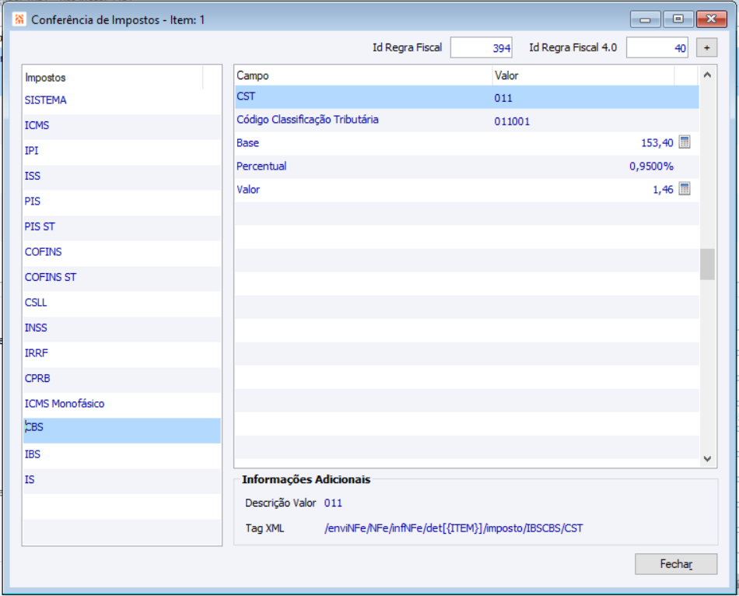Click the percentage 0,9500%
The height and width of the screenshot is (596, 739).
pos(651,167)
